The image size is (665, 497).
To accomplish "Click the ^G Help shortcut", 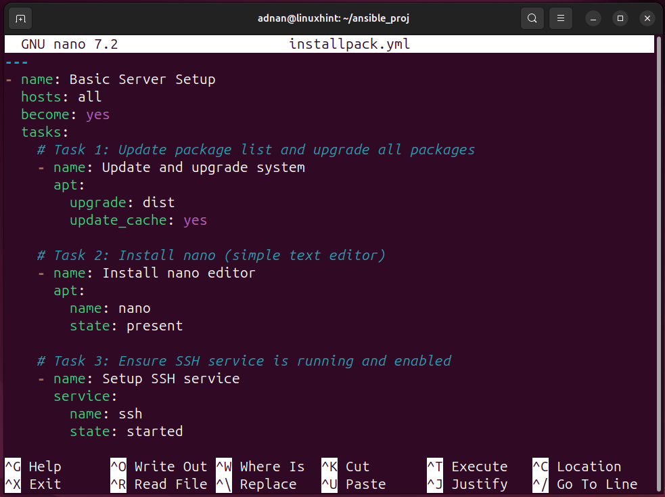I will 33,467.
